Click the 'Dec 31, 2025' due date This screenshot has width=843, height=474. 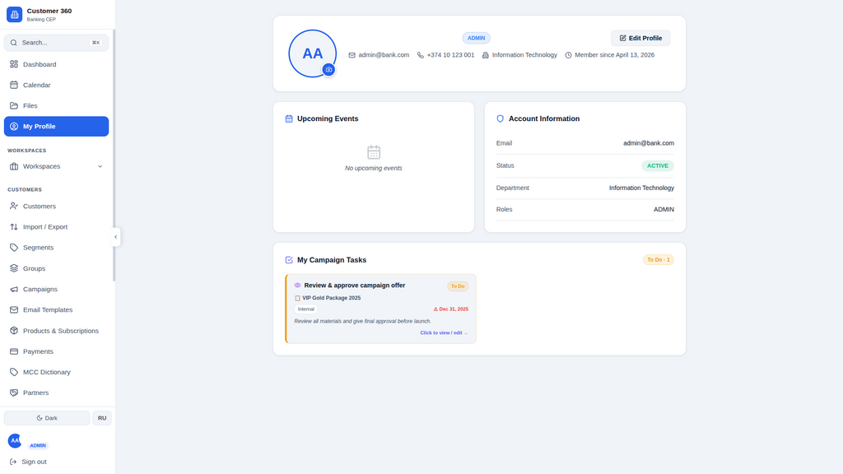pos(454,309)
